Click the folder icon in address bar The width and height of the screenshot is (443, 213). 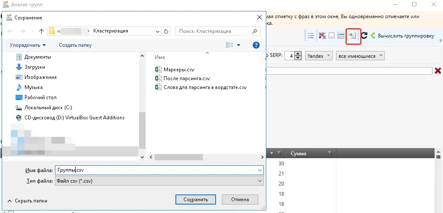pyautogui.click(x=52, y=31)
